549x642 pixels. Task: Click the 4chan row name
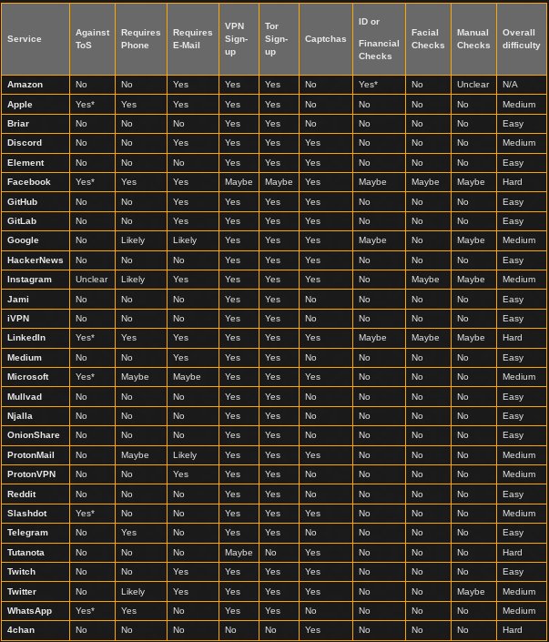coord(36,630)
